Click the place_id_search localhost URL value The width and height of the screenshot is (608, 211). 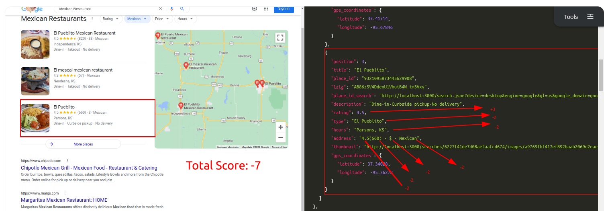tap(489, 96)
